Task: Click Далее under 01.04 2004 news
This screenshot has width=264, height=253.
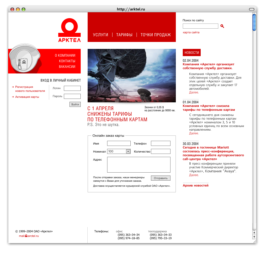Action: coord(194,133)
